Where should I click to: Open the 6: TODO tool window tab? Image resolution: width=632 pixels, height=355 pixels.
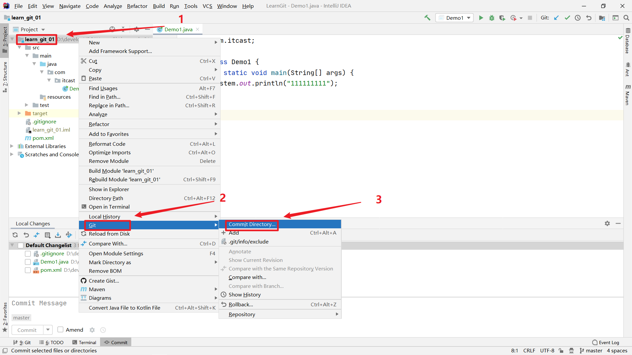pos(51,342)
